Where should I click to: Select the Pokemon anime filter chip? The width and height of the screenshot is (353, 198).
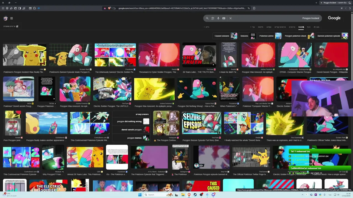tap(270, 36)
